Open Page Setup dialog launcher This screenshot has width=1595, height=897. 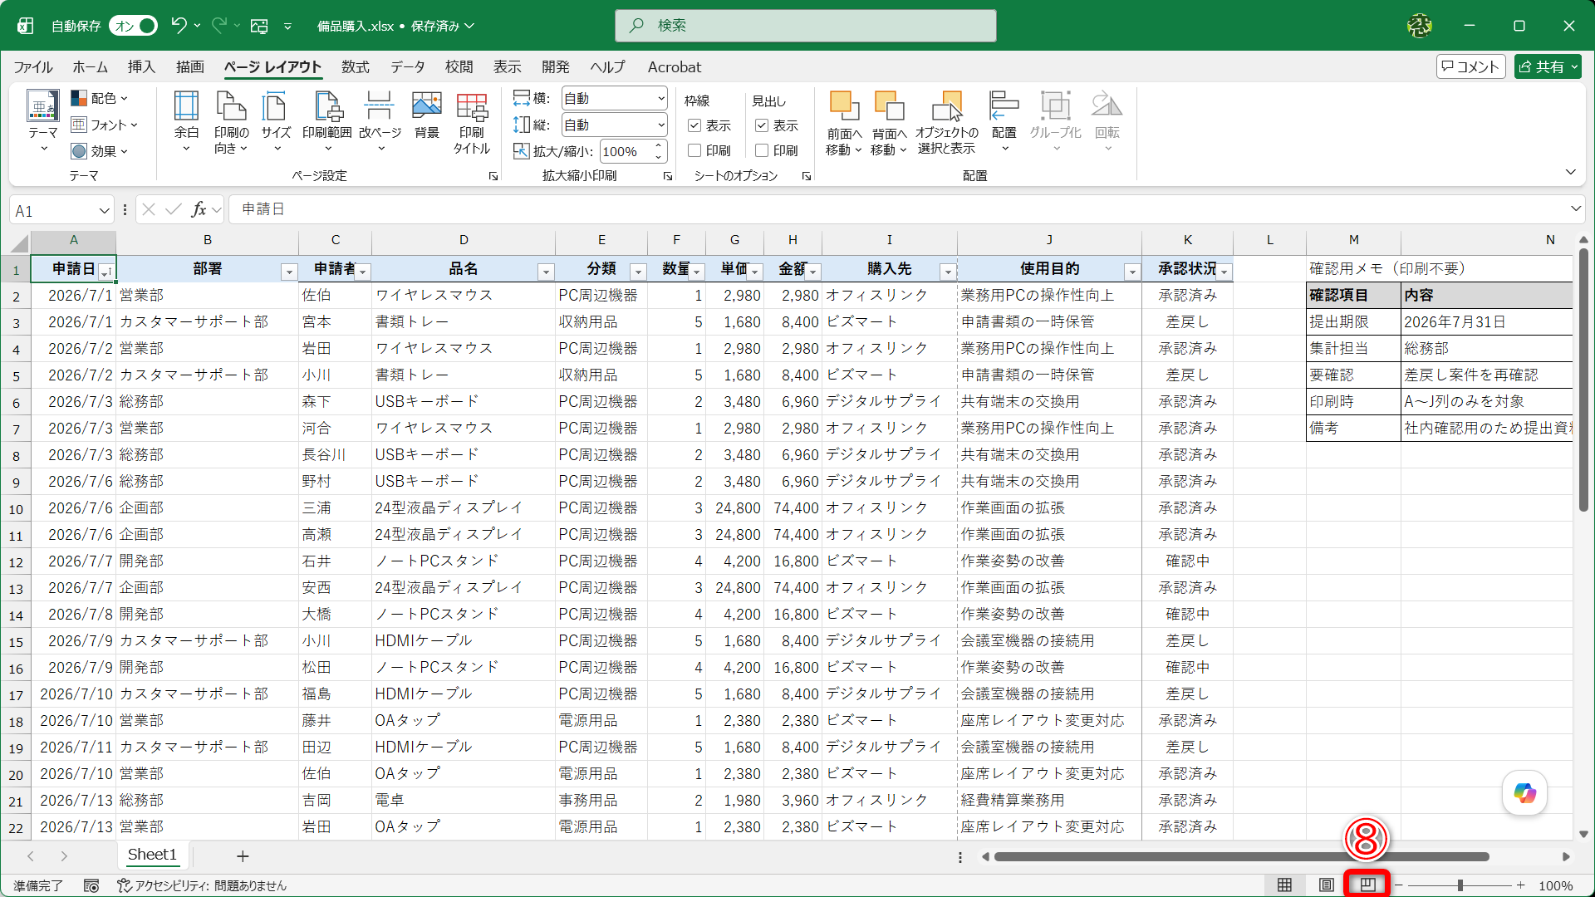tap(493, 176)
